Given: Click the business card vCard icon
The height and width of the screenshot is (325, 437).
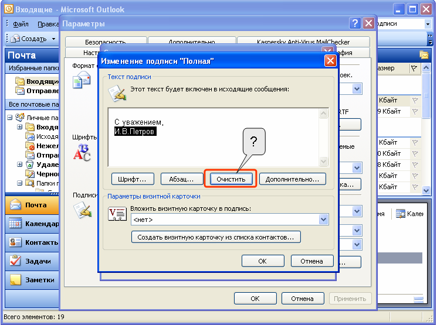Looking at the screenshot, I should click(x=117, y=214).
